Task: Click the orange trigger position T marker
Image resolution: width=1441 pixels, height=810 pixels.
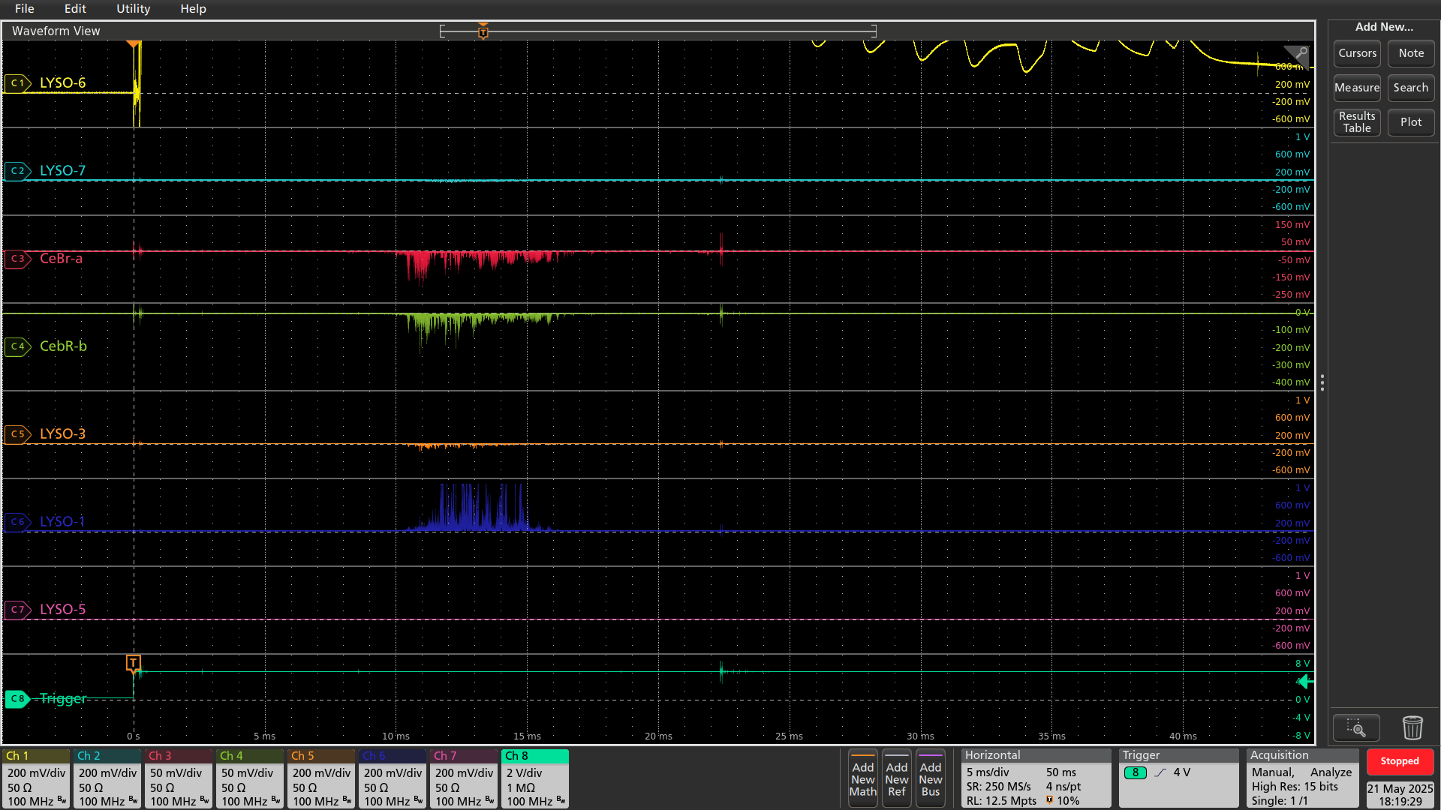Action: [133, 662]
